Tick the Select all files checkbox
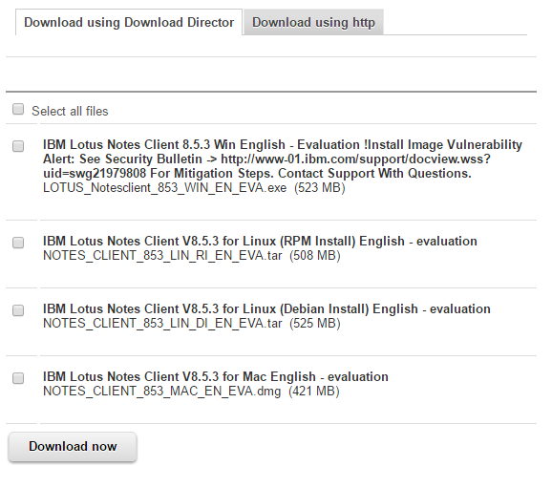Screen dimensions: 552x488 (18, 109)
